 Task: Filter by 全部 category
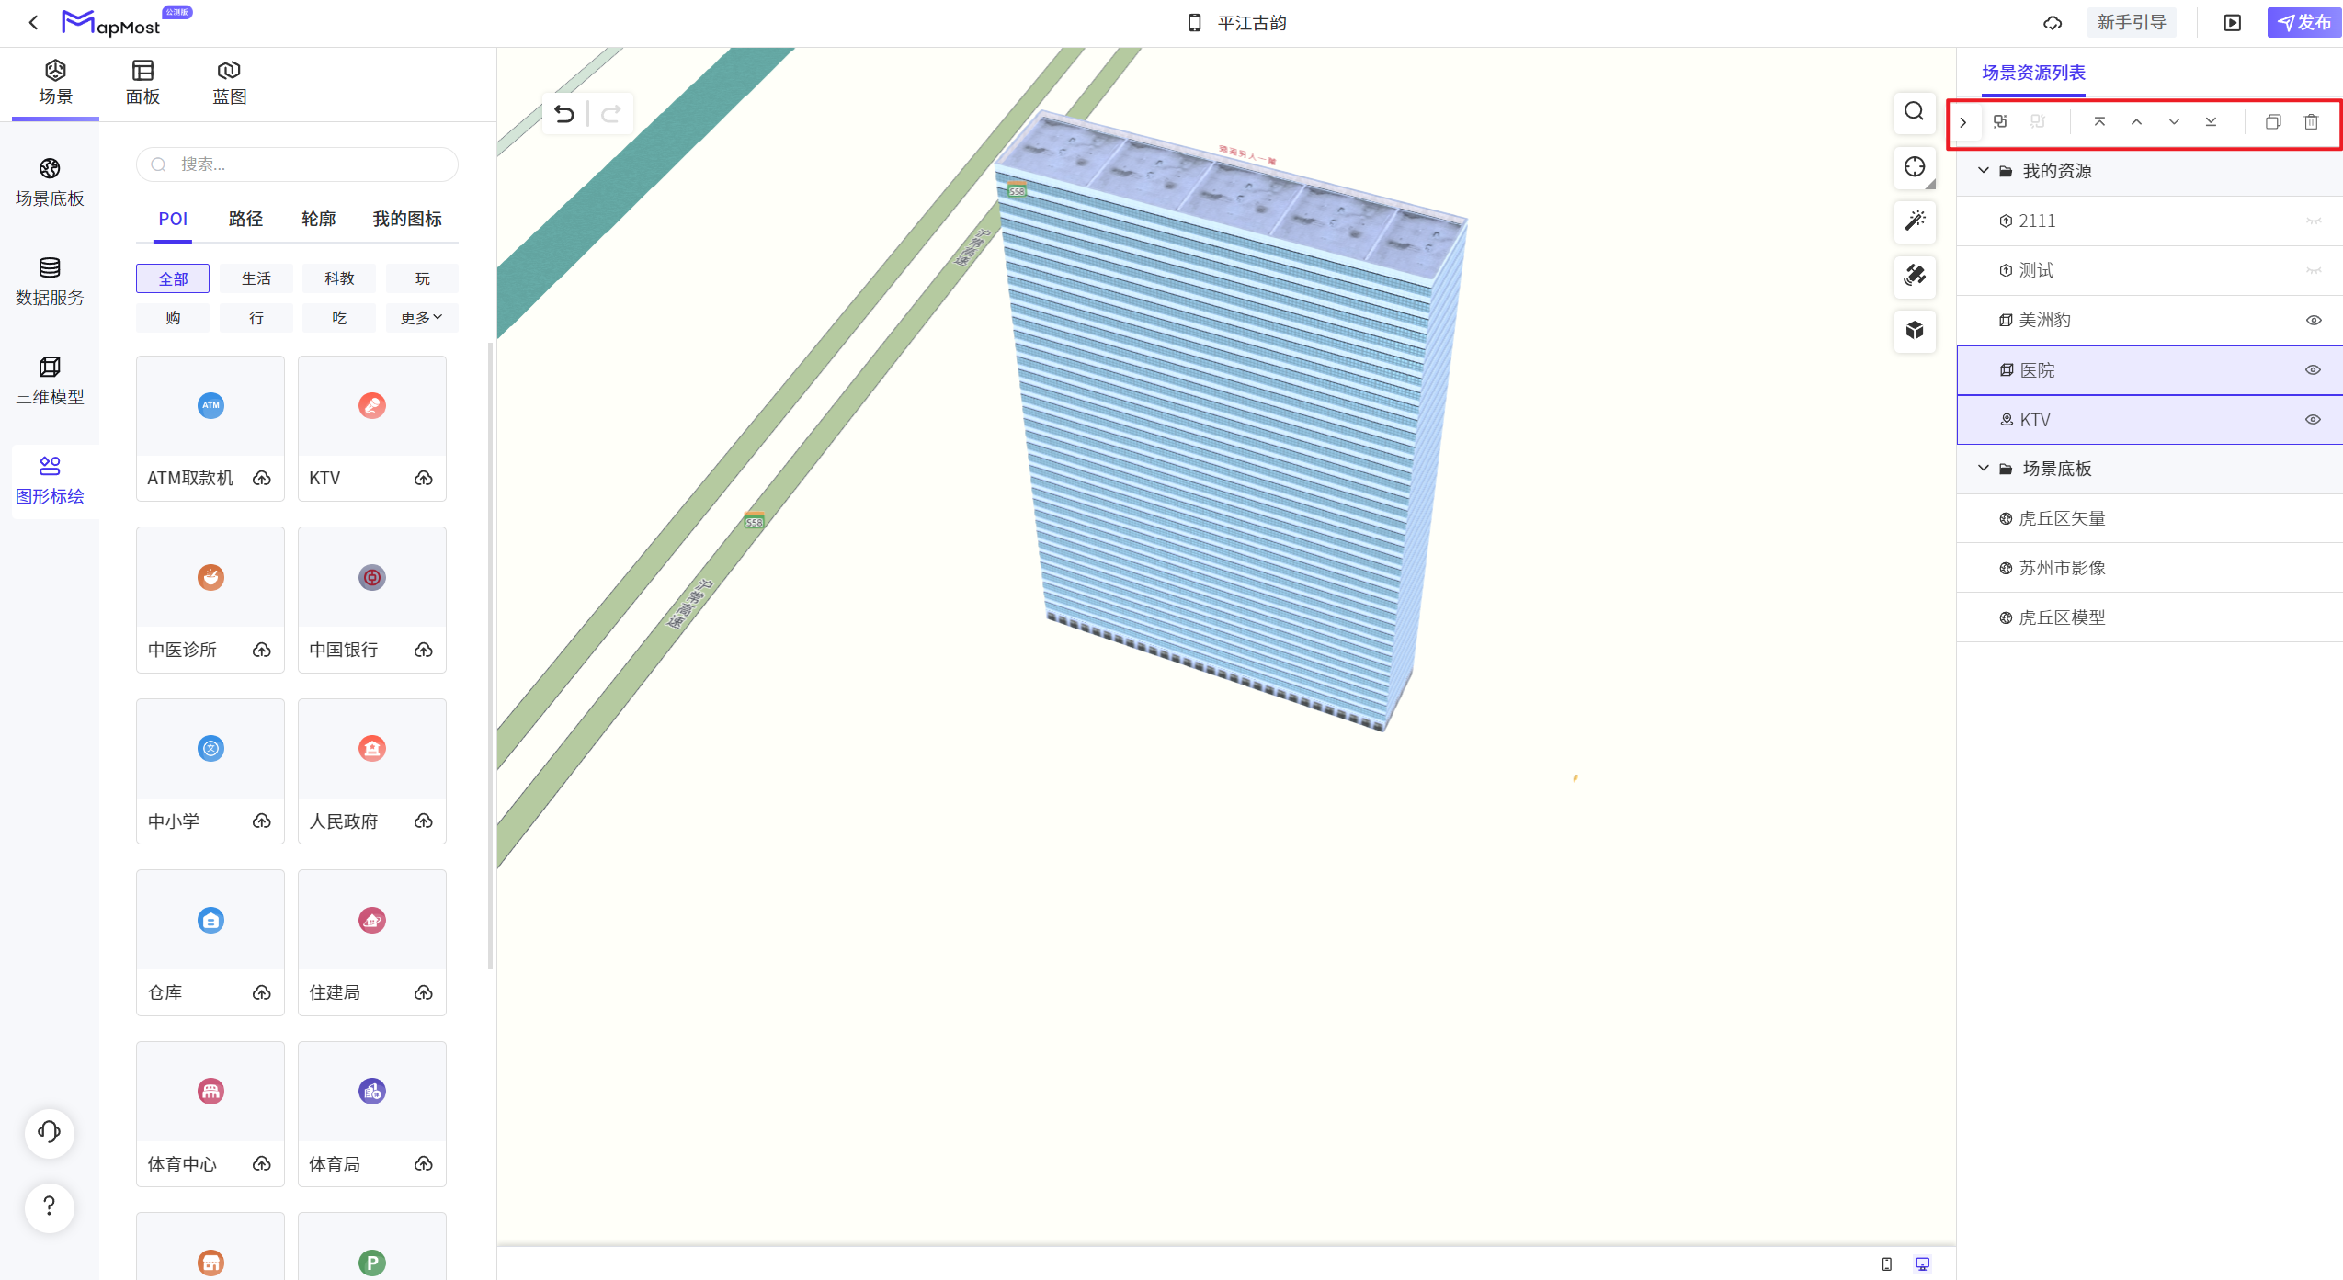click(173, 278)
